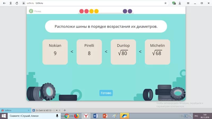The height and width of the screenshot is (119, 212).
Task: Click the volume speaker tray icon
Action: coord(187,116)
